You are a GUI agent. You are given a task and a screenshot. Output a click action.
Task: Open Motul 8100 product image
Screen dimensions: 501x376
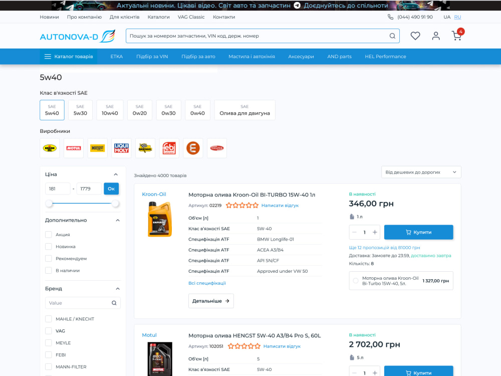tap(160, 359)
